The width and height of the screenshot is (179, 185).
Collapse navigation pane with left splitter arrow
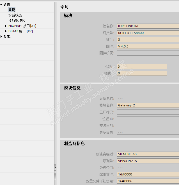(x=55, y=167)
